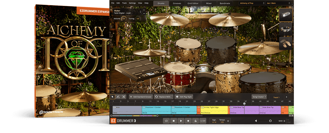Click the Play transport button
The height and width of the screenshot is (133, 329).
click(181, 121)
